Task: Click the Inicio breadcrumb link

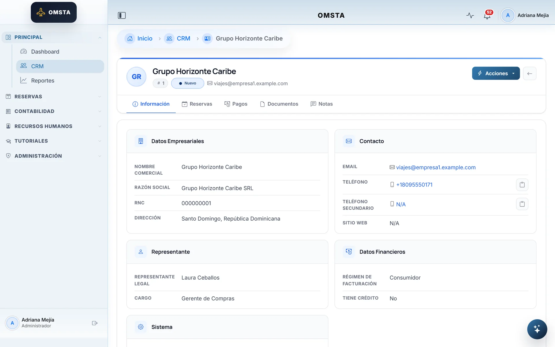Action: (145, 38)
